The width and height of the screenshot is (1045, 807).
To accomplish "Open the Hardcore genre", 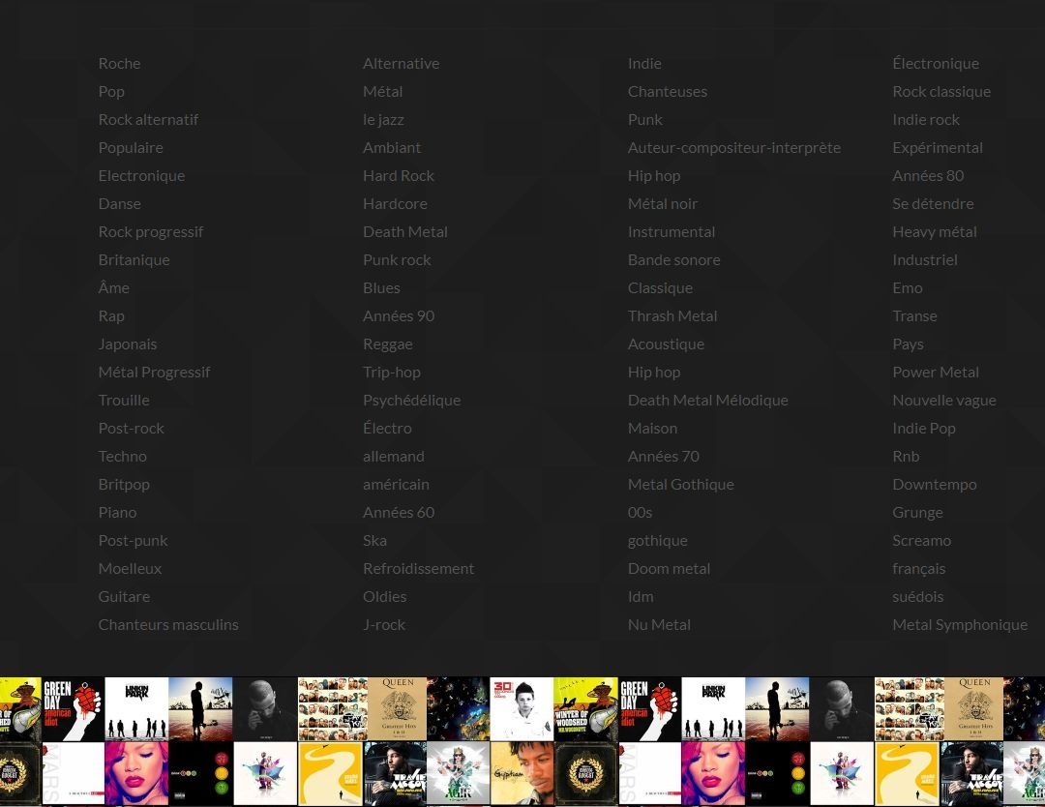I will click(x=395, y=203).
